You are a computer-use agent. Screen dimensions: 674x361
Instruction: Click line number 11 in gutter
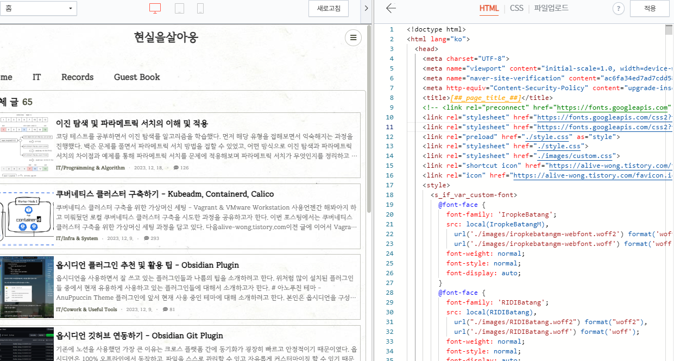(389, 127)
